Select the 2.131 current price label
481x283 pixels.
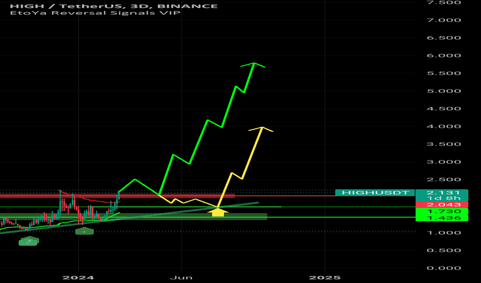tap(443, 193)
